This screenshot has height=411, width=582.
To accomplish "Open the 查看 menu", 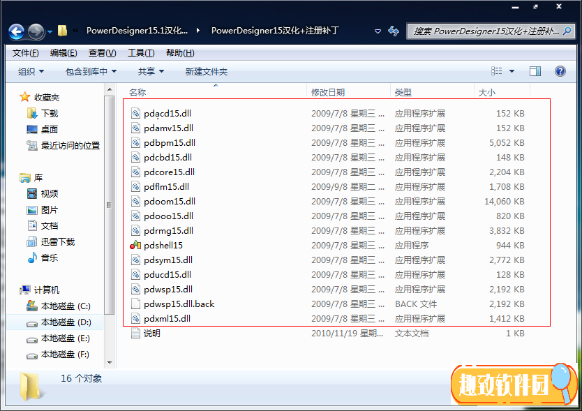I will point(100,52).
